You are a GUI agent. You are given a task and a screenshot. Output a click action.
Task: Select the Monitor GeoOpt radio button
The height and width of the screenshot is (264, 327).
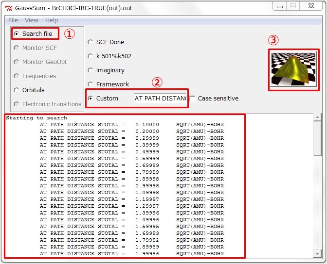17,62
